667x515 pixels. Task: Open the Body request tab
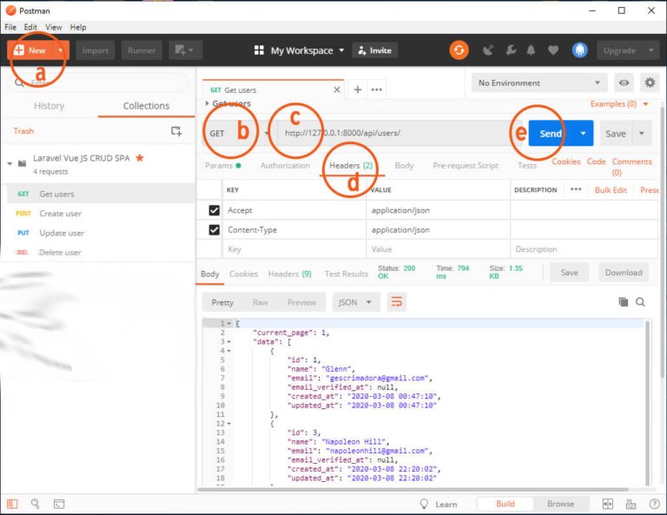pyautogui.click(x=404, y=165)
